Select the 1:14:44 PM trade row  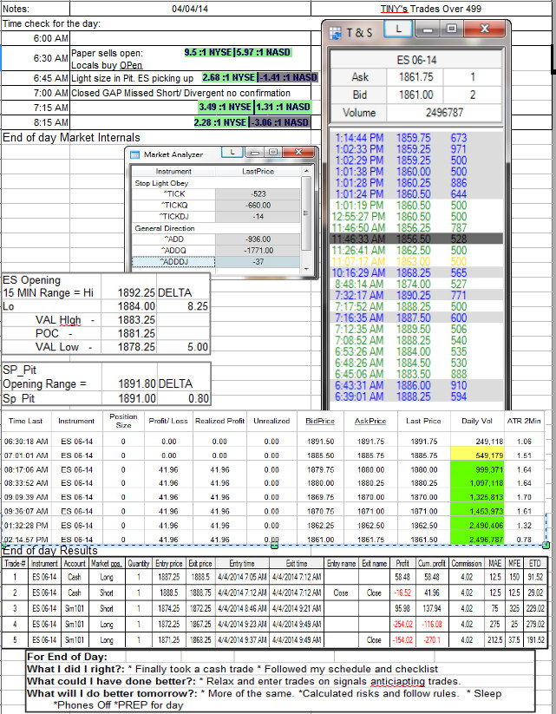click(416, 138)
